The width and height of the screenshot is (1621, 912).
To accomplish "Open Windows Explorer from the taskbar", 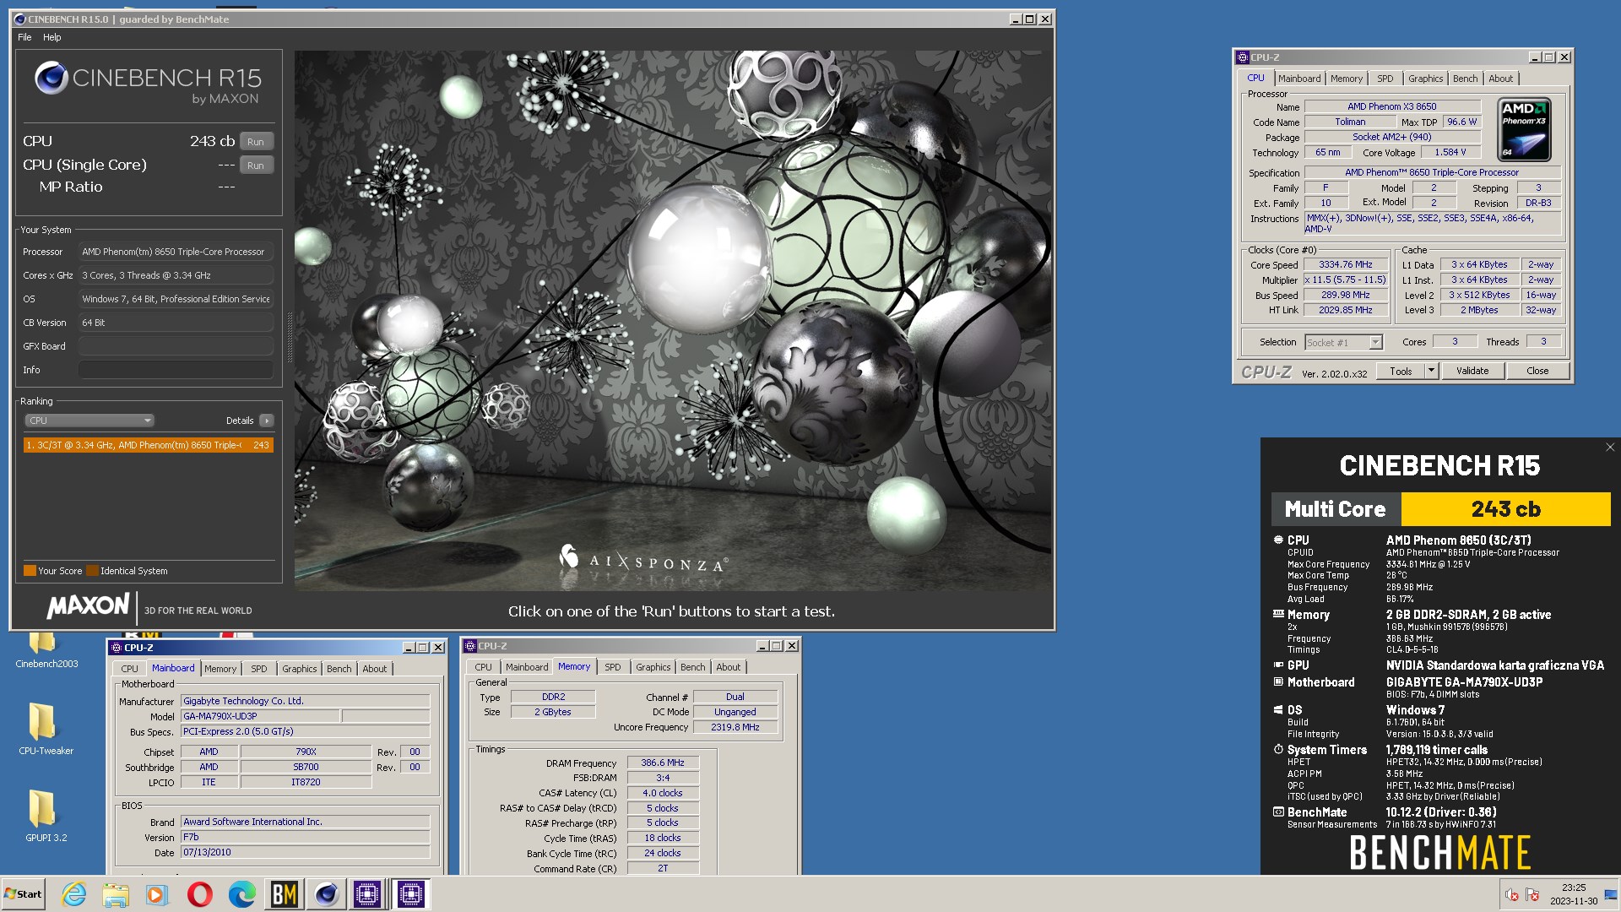I will (x=116, y=894).
